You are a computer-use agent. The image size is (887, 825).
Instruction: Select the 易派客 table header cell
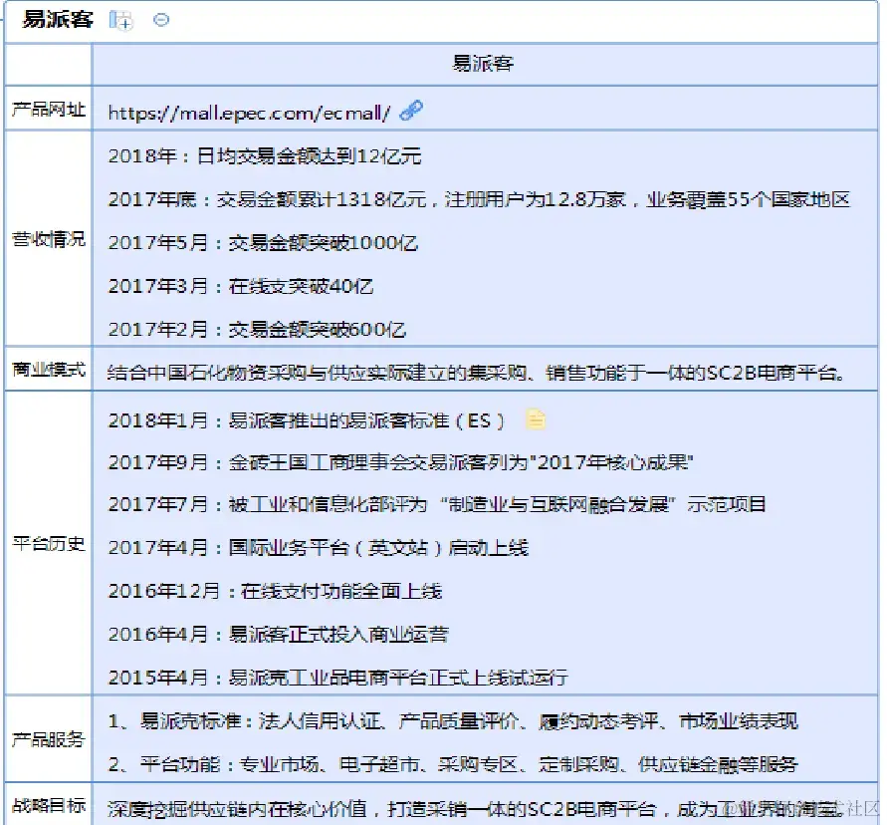(x=484, y=64)
